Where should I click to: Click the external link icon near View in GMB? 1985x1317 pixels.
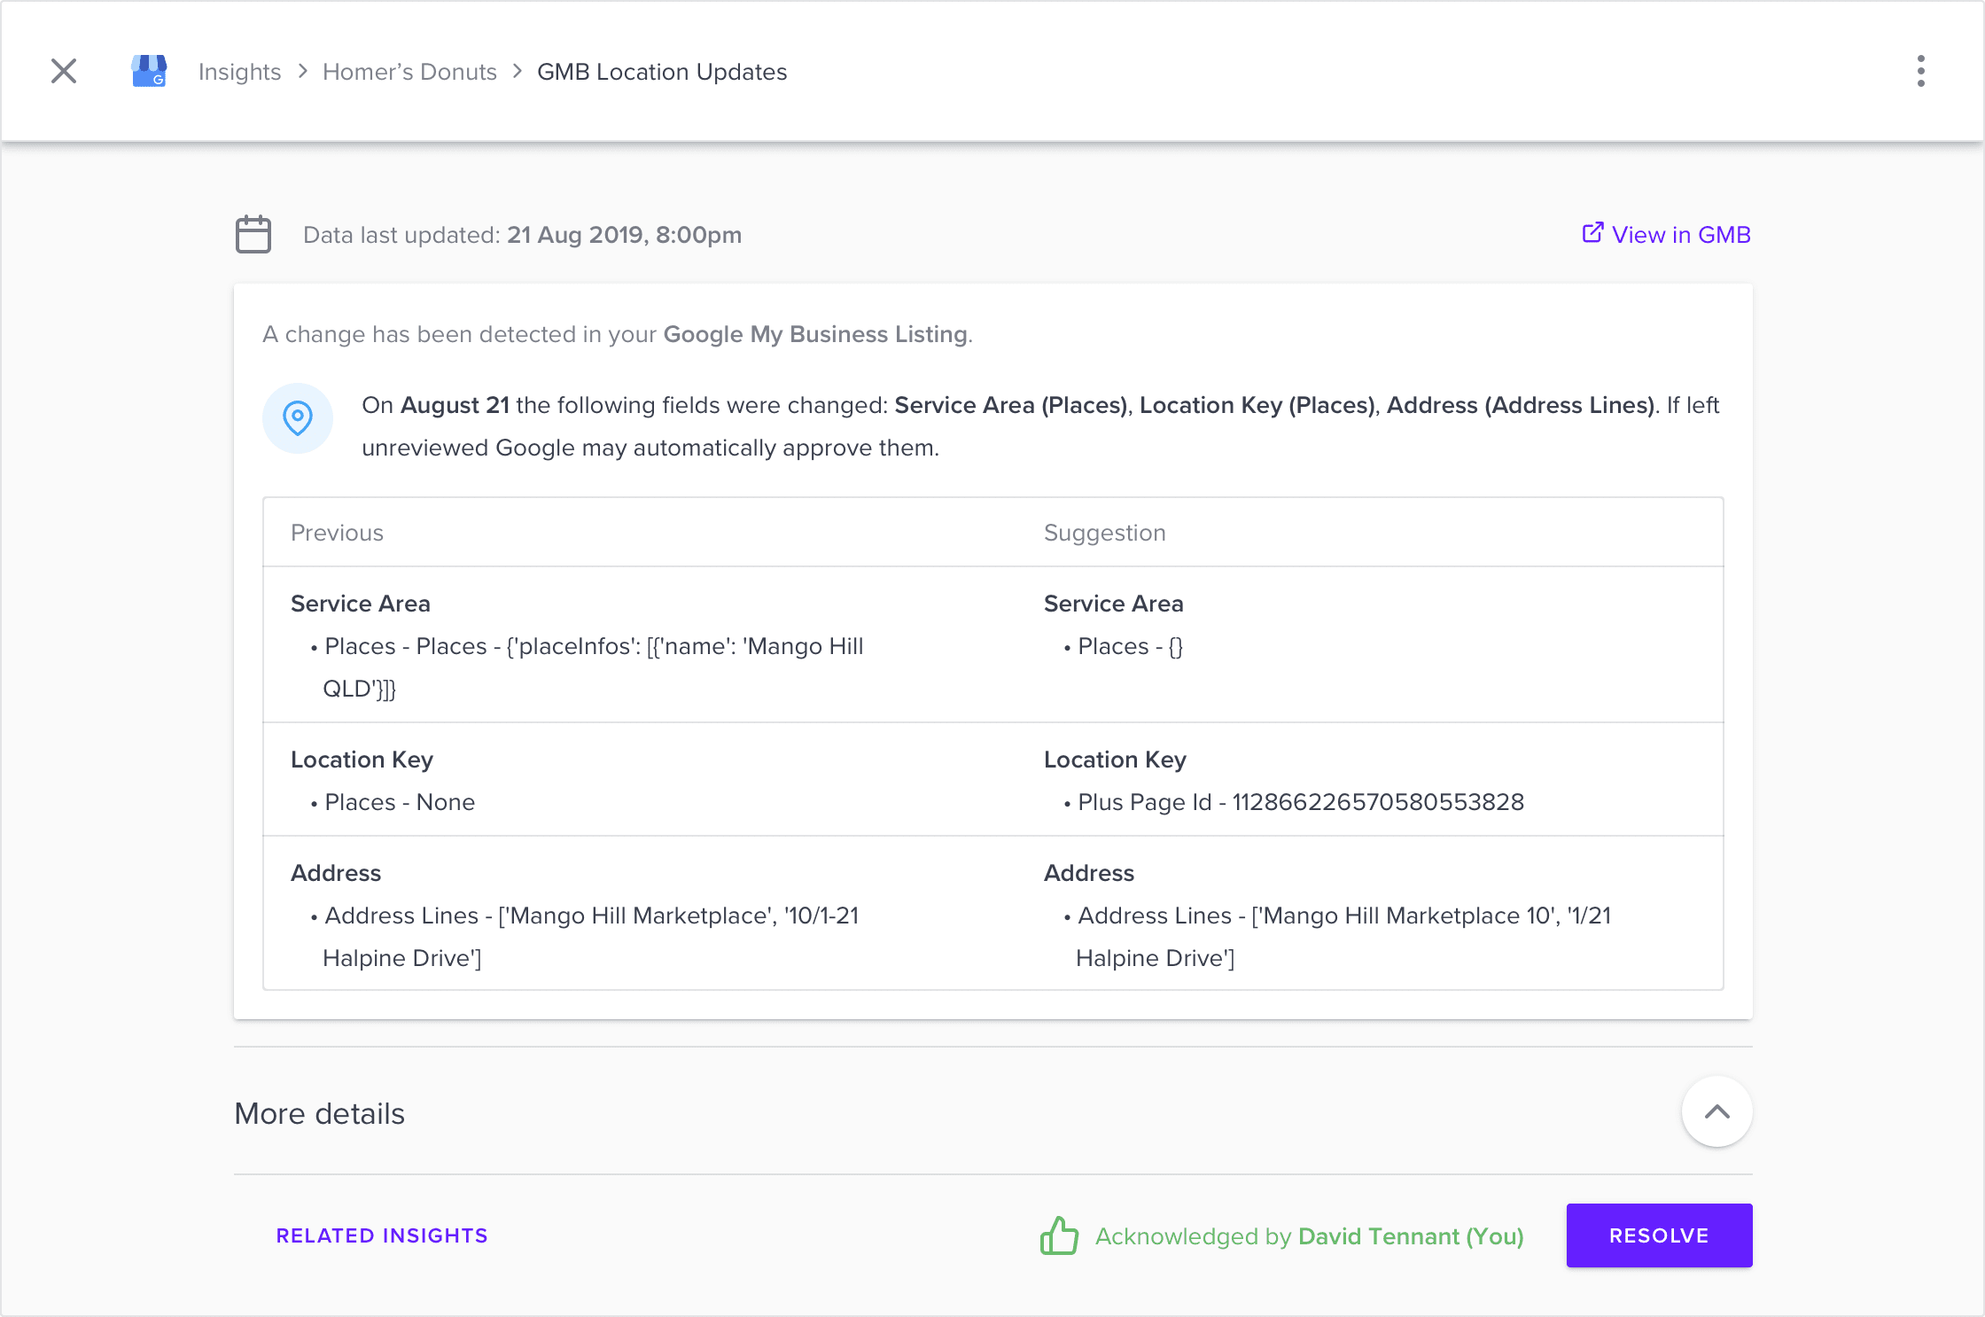coord(1592,233)
